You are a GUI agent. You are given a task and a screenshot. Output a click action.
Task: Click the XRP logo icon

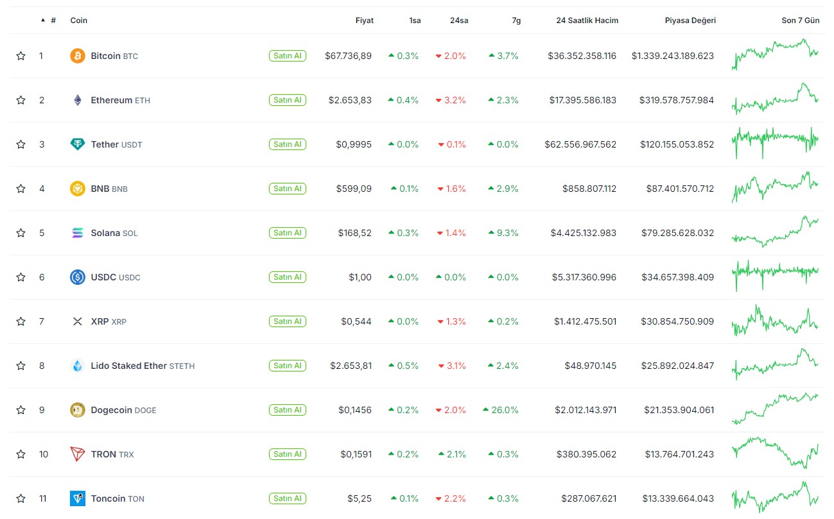click(77, 321)
